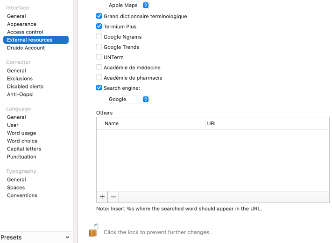Screen dimensions: 332x243
Task: Click the plus button to add resource
Action: coord(102,197)
